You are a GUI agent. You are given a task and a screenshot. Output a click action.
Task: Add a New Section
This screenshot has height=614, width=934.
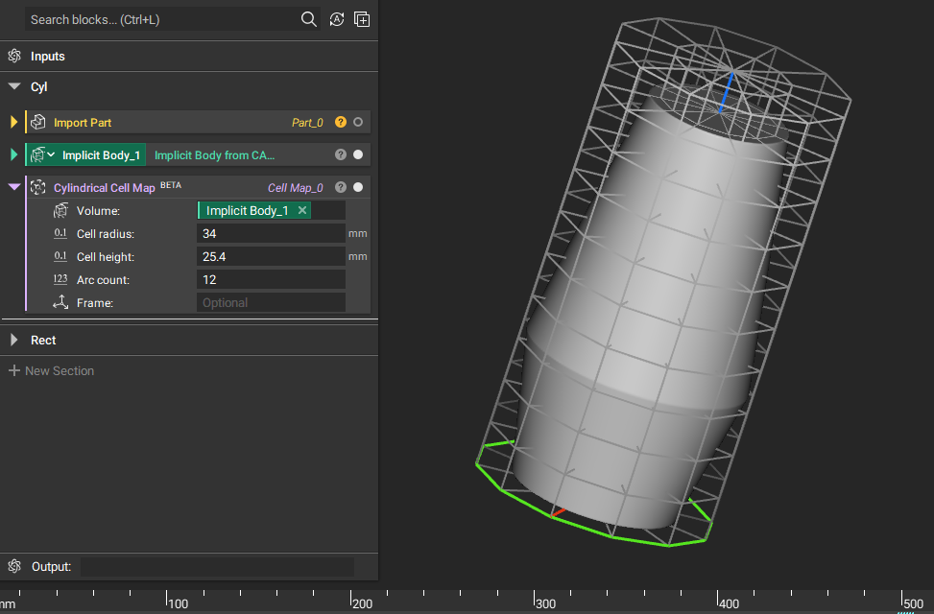(x=51, y=370)
